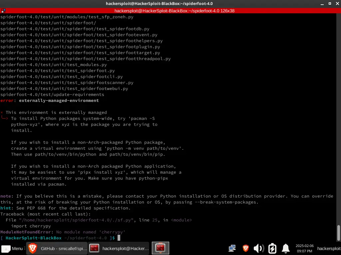The height and width of the screenshot is (255, 341).
Task: Click the 'installed via pacman.' line
Action: tap(39, 184)
